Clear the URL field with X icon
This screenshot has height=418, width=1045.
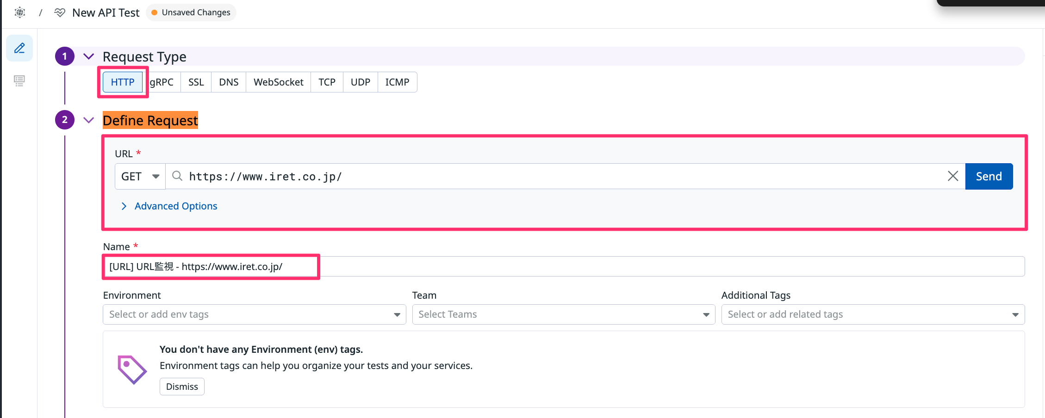pyautogui.click(x=952, y=176)
